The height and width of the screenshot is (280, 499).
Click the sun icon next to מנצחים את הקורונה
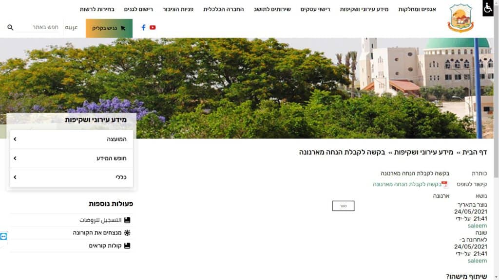[x=127, y=233]
